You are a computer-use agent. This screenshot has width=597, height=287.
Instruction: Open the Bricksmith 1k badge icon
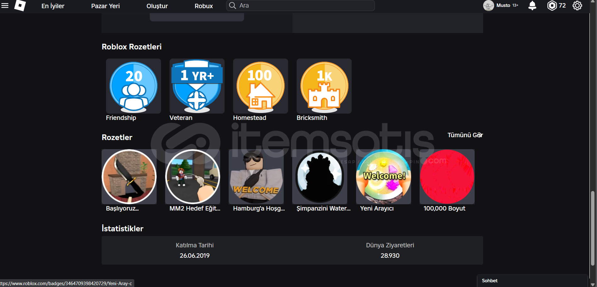pos(324,86)
